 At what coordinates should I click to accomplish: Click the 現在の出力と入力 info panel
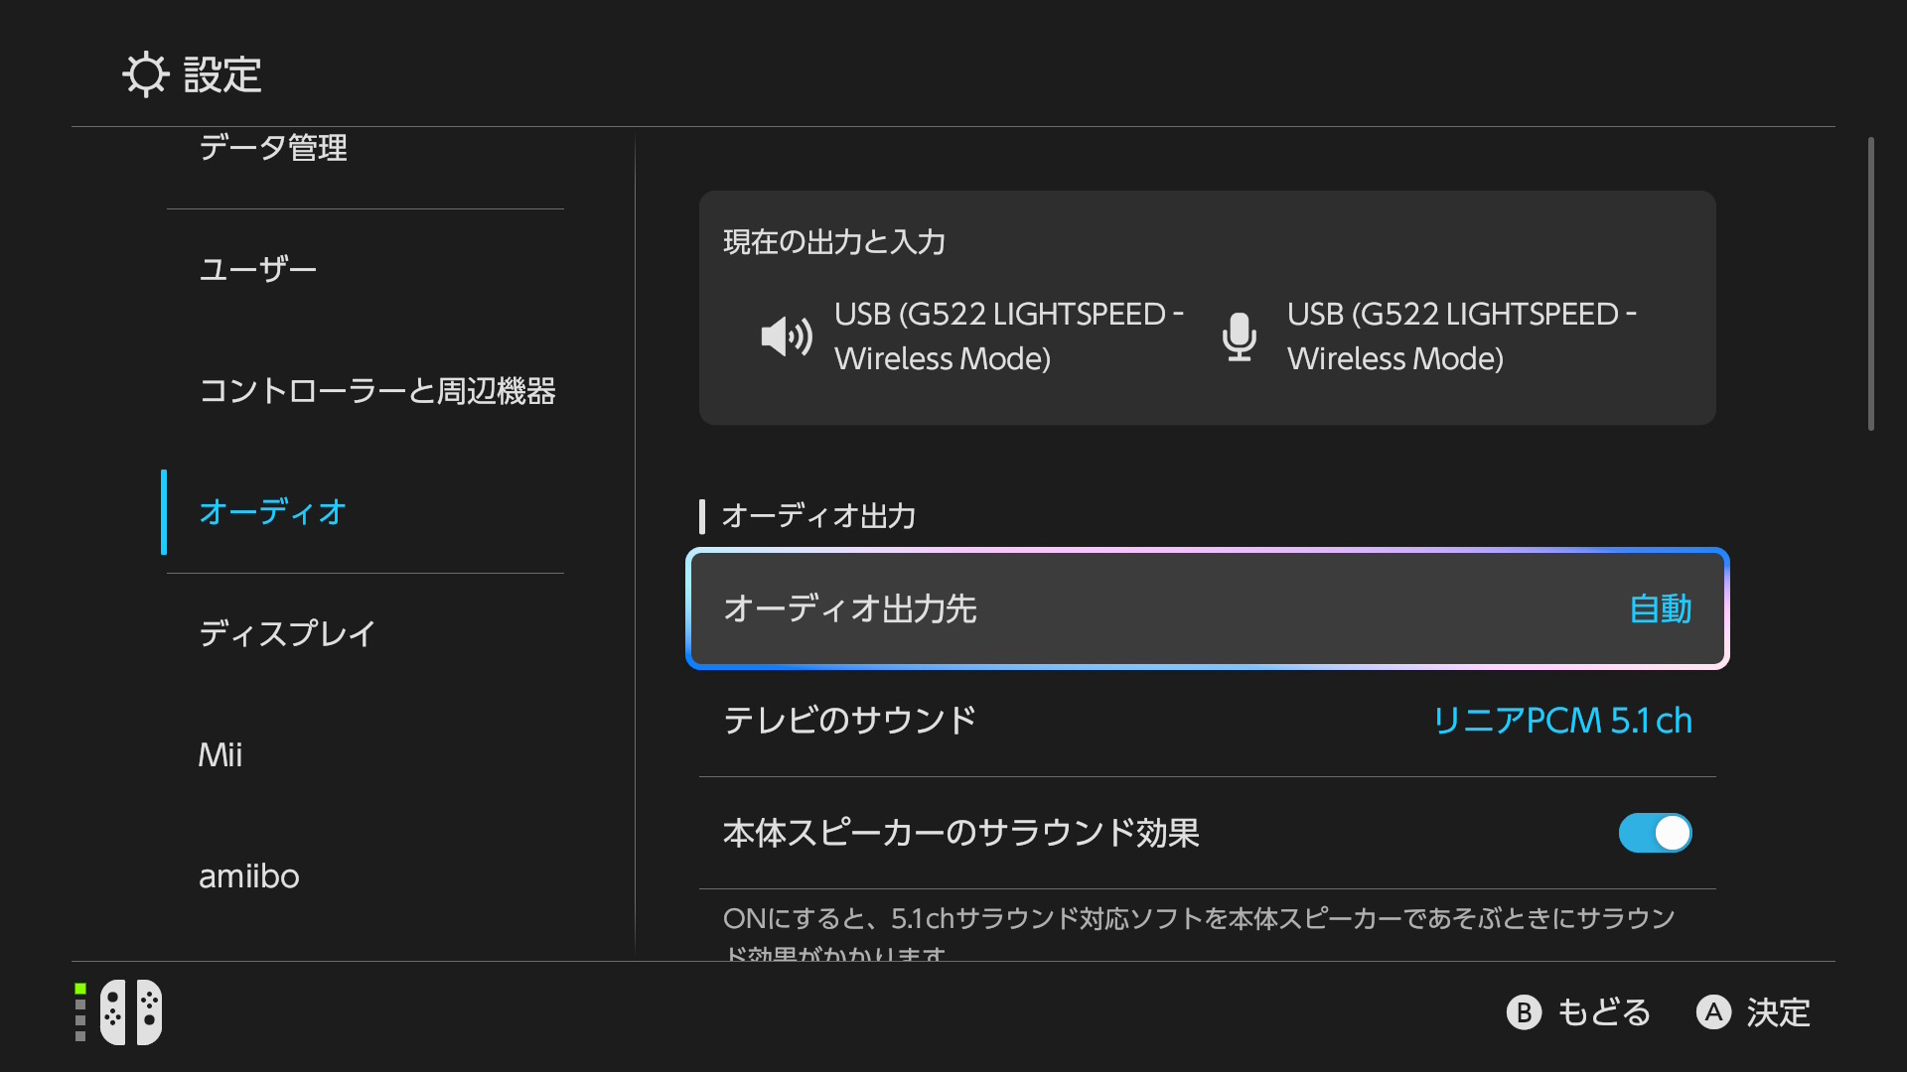click(x=1206, y=308)
